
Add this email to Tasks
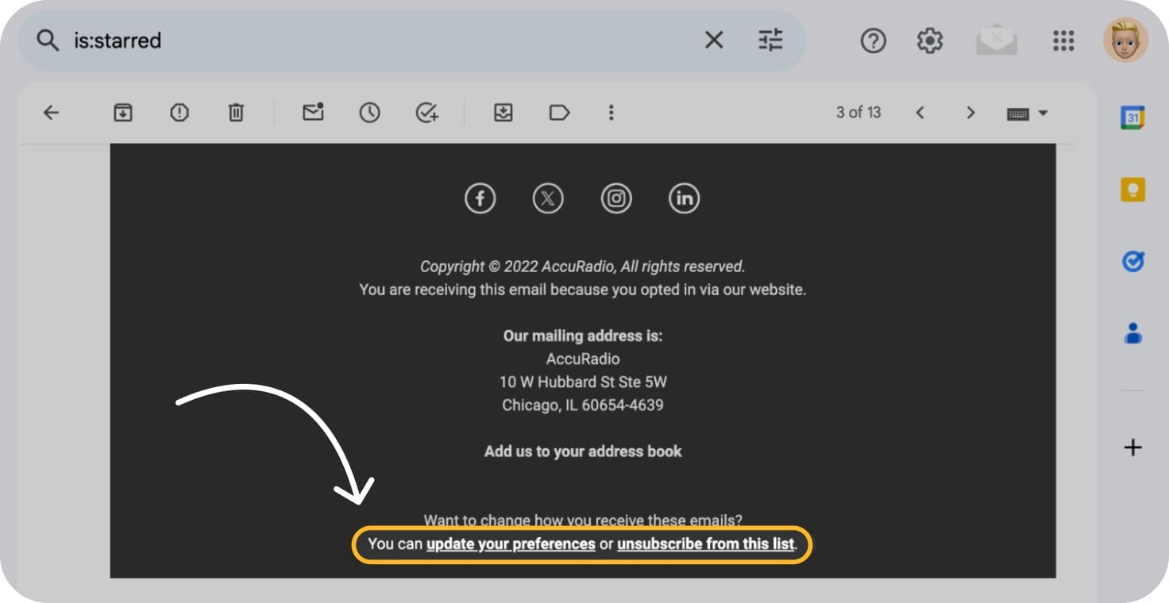point(427,113)
